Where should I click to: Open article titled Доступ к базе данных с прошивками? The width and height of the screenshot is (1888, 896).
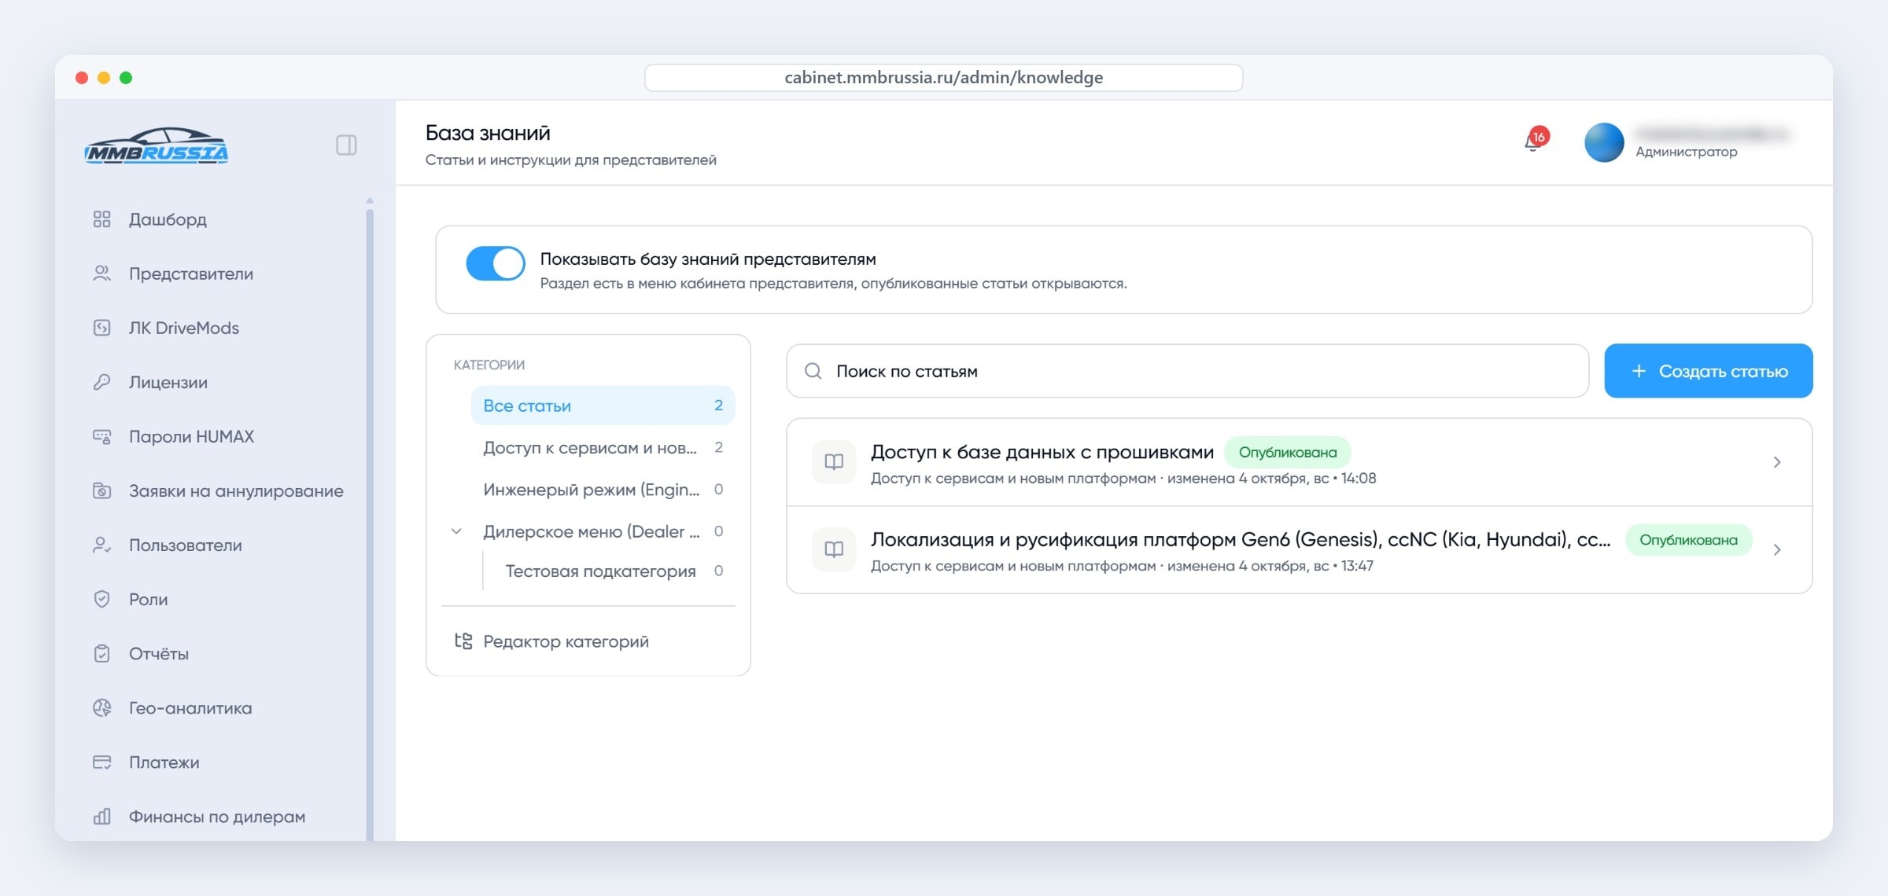[x=1042, y=452]
